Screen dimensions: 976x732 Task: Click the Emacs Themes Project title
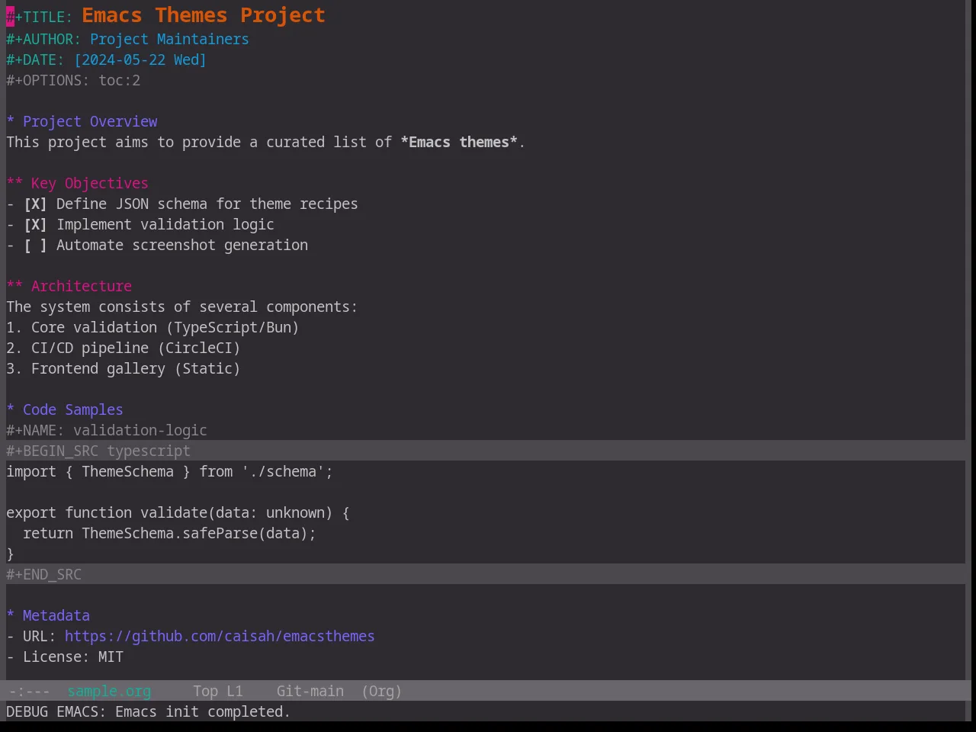(204, 15)
